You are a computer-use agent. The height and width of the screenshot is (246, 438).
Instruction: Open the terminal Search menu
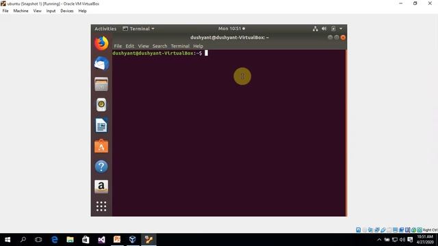tap(159, 46)
